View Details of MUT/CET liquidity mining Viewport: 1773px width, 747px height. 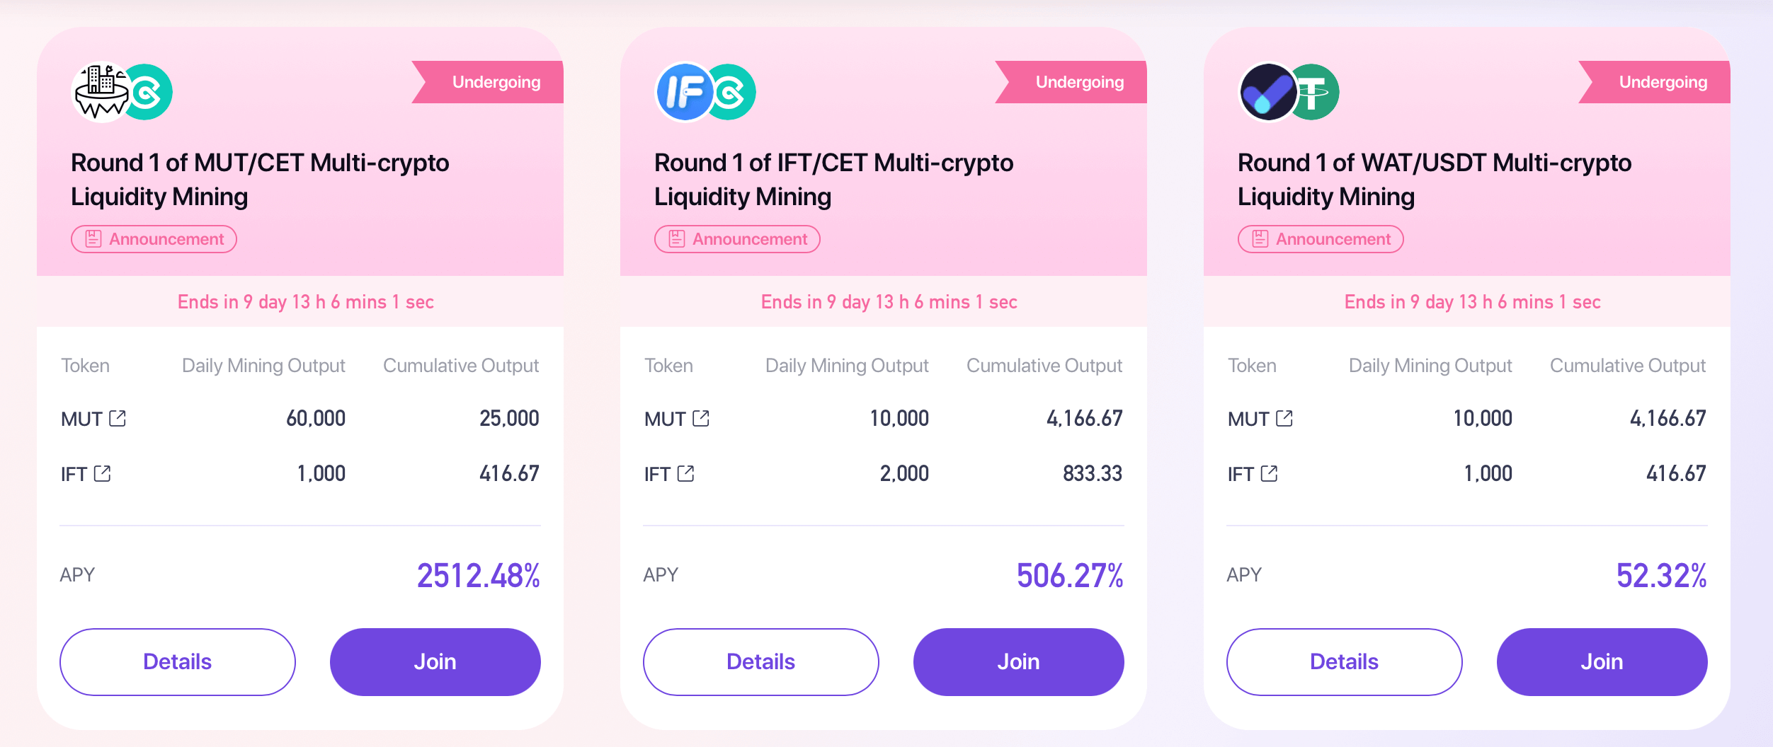coord(178,661)
